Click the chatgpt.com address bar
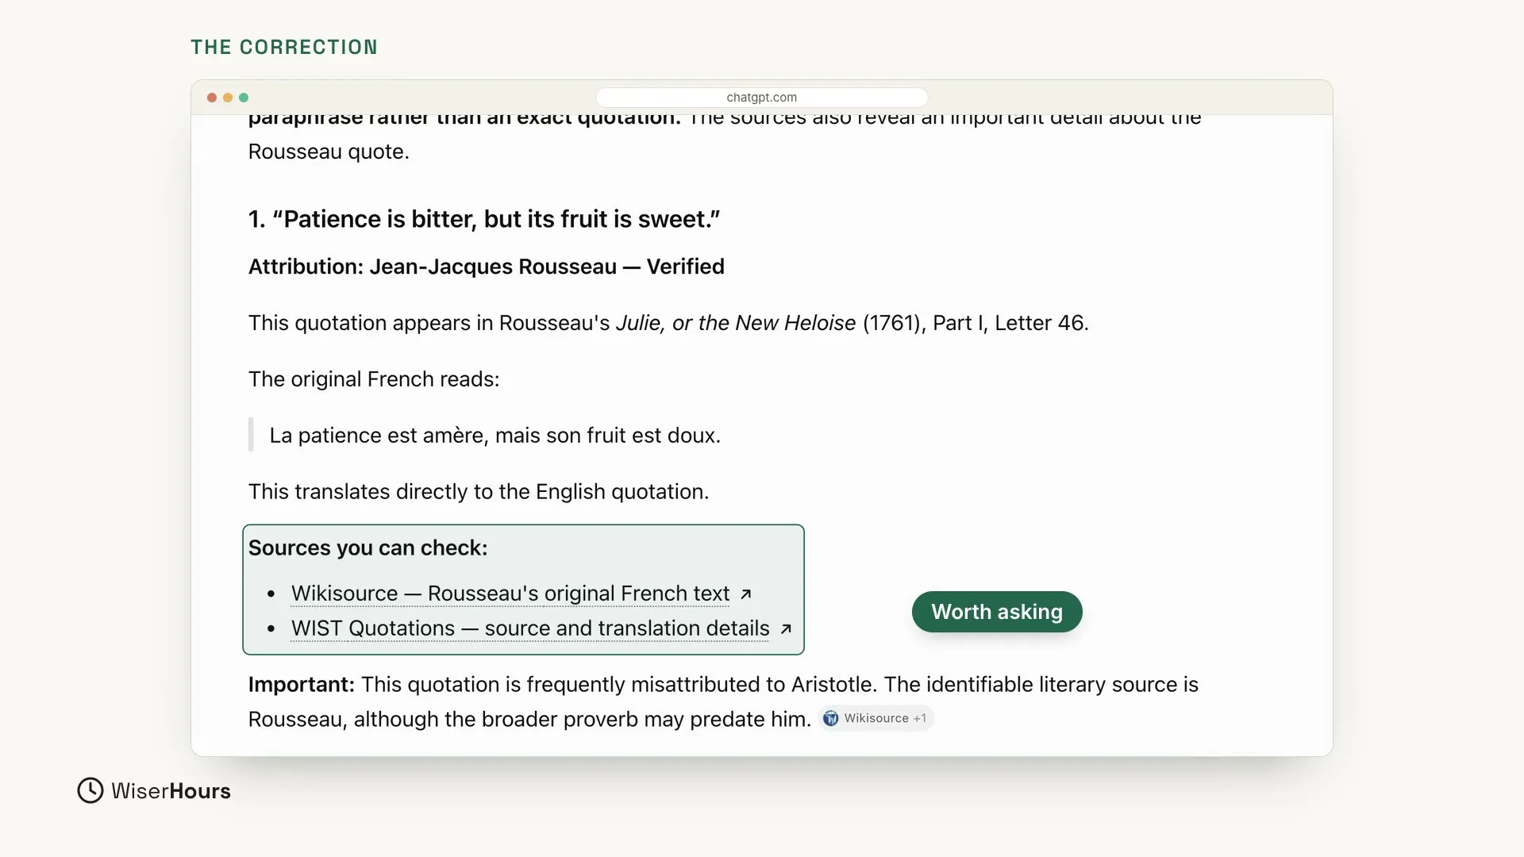 (x=761, y=98)
